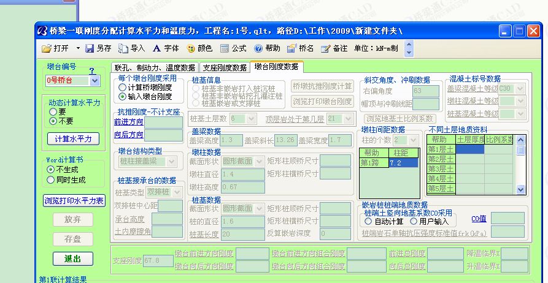
Task: Open font settings with 字体 icon
Action: click(166, 48)
